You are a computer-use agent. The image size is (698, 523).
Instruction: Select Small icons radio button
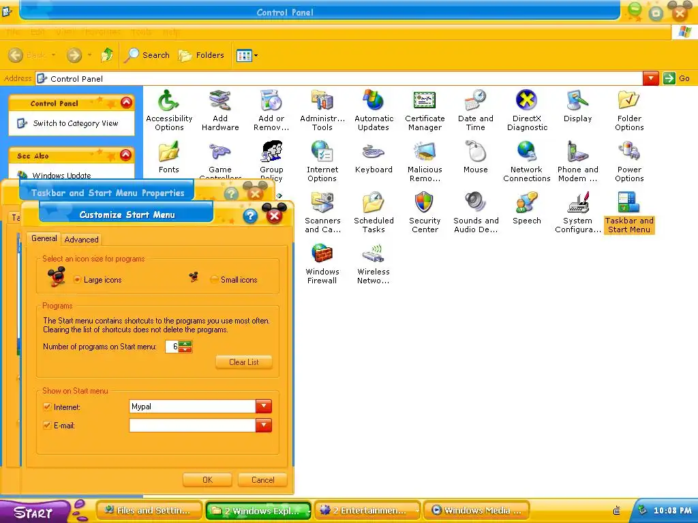214,279
